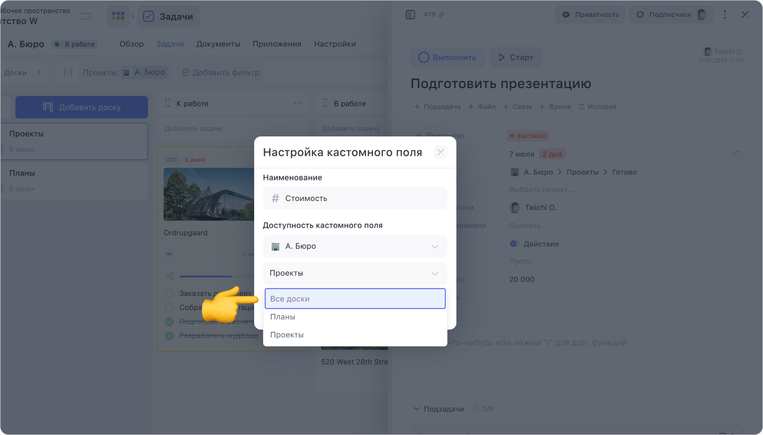
Task: Open the Подписчики list
Action: click(671, 15)
